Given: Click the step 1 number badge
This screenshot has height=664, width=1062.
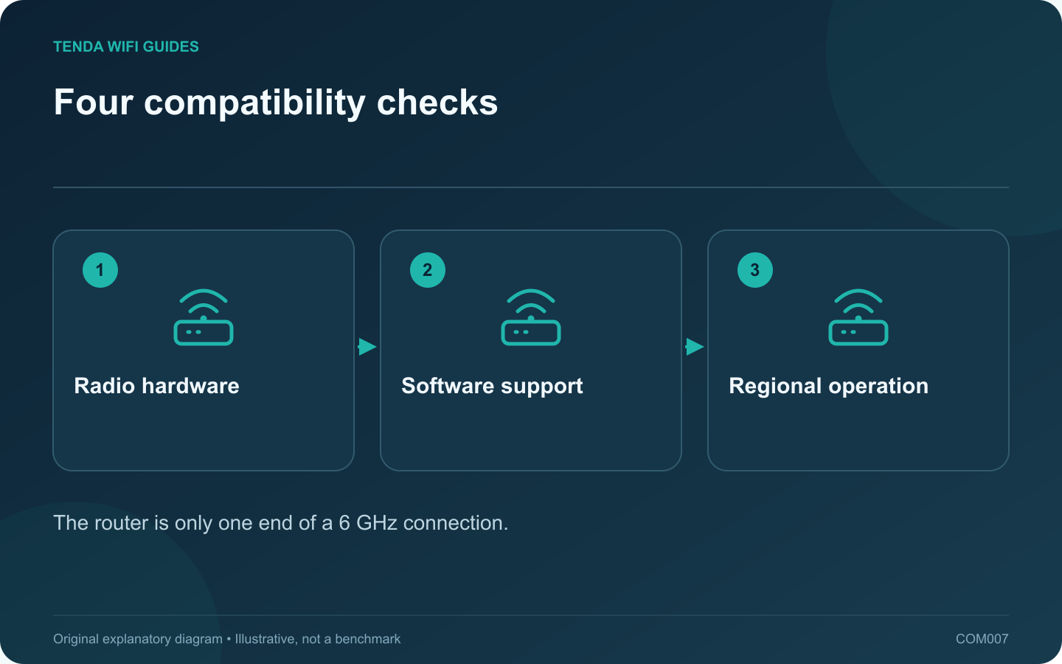Looking at the screenshot, I should click(100, 270).
